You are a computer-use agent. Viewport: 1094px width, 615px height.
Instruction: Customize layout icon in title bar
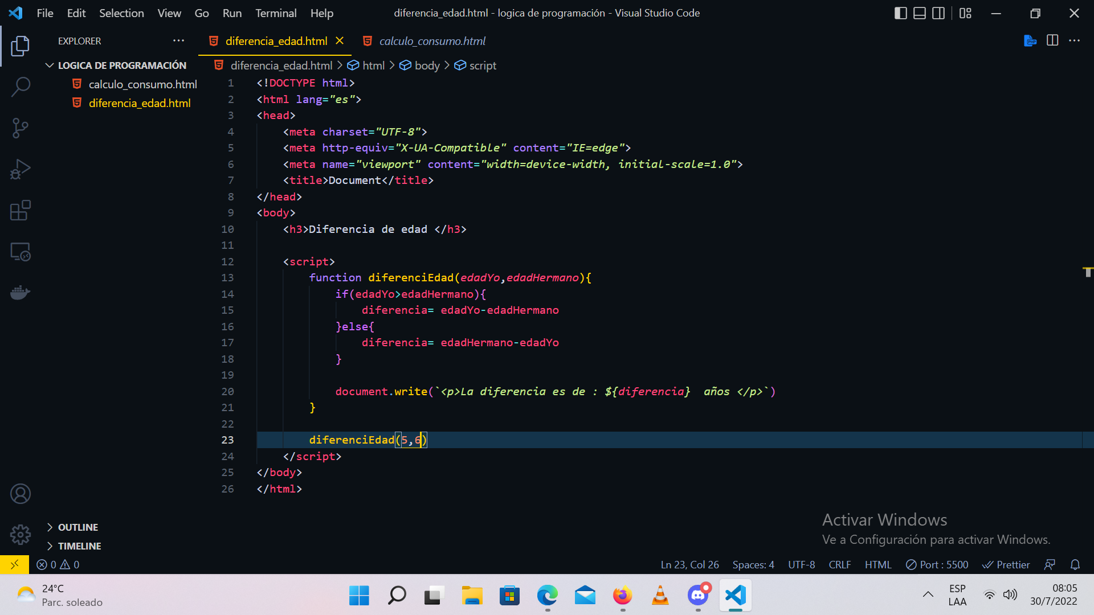coord(965,13)
